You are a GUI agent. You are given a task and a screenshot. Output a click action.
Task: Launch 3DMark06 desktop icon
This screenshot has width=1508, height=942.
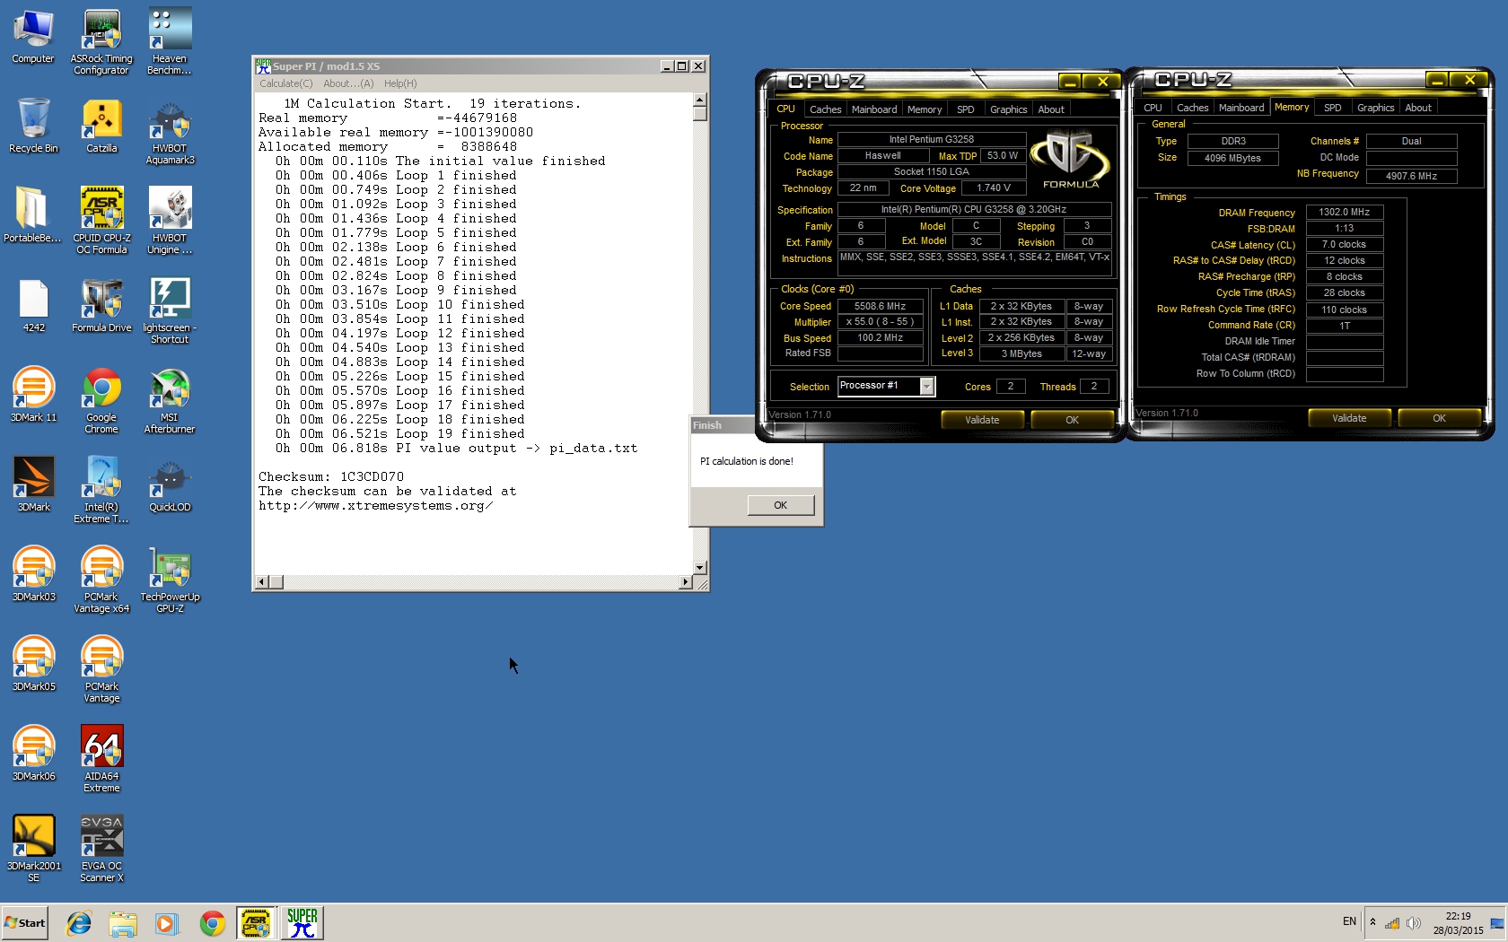point(33,754)
